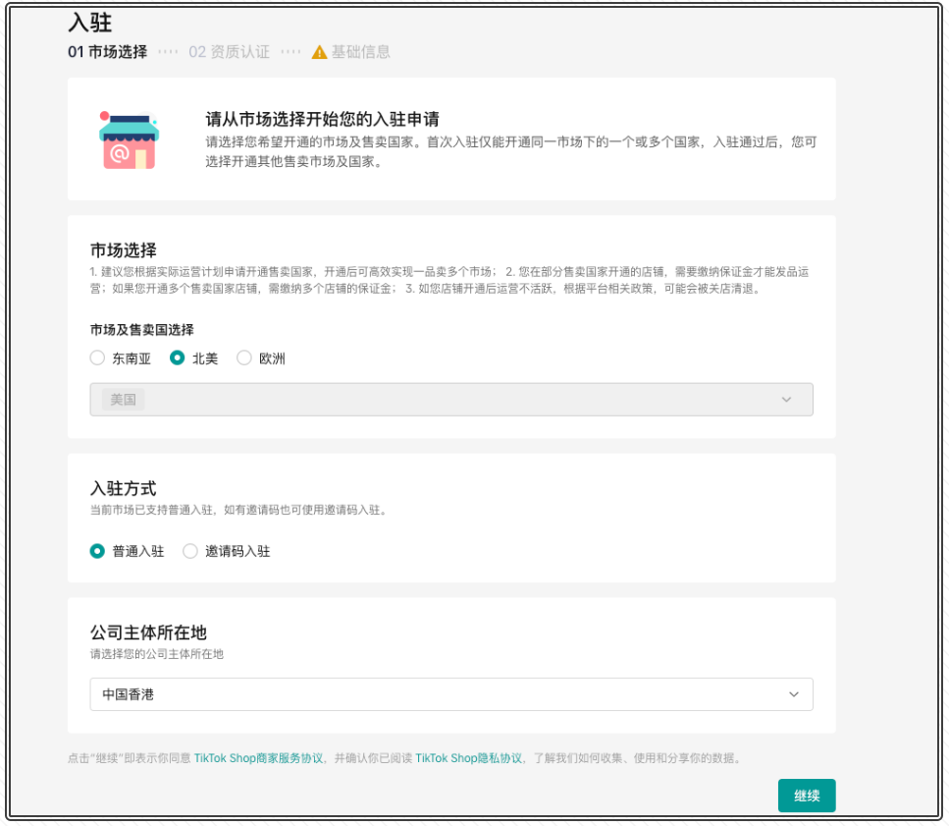This screenshot has height=826, width=949.
Task: Open the TikTok Shop隐私协议 link
Action: point(469,758)
